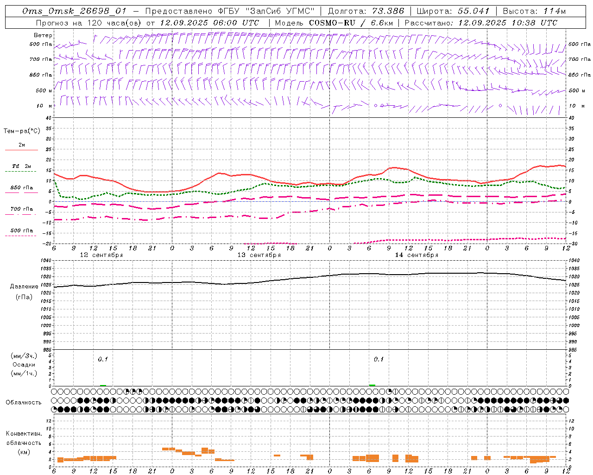Click the 0.1 precipitation value on 12 сентября
The image size is (593, 475).
point(103,359)
